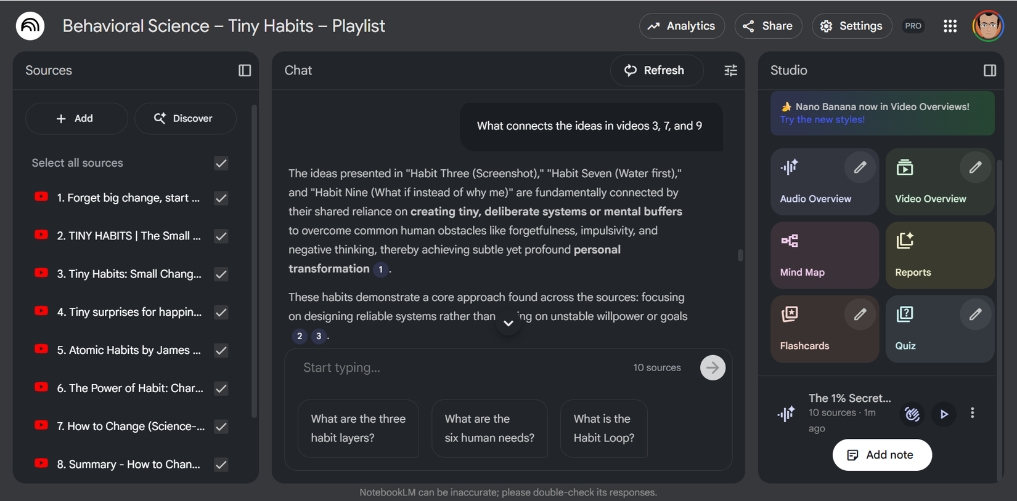
Task: Uncheck Atomic Habits by James source
Action: (x=221, y=351)
